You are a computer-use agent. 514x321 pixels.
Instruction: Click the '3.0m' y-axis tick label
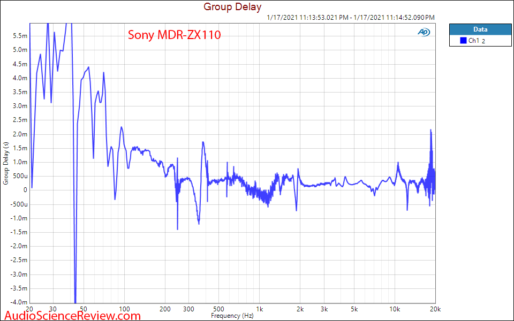(x=20, y=106)
